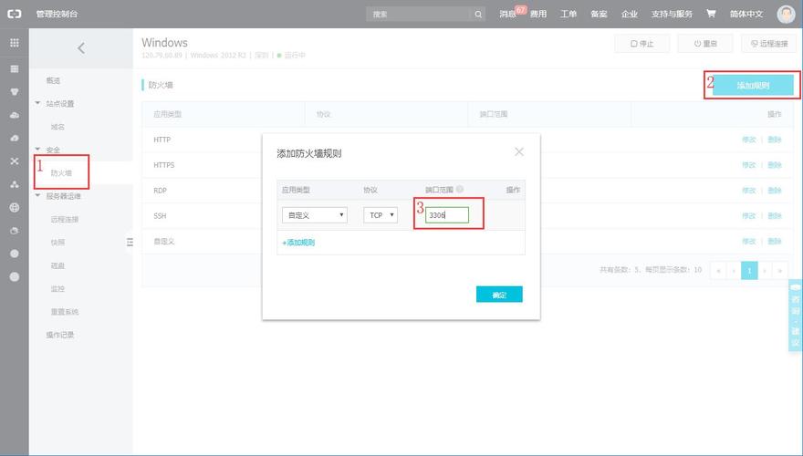This screenshot has width=803, height=456.
Task: Select 磁盘 in the sidebar
Action: [57, 265]
